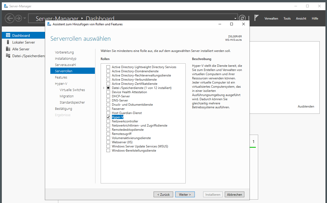Viewport: 327px width, 203px height.
Task: Click the wizard window title icon
Action: click(49, 24)
